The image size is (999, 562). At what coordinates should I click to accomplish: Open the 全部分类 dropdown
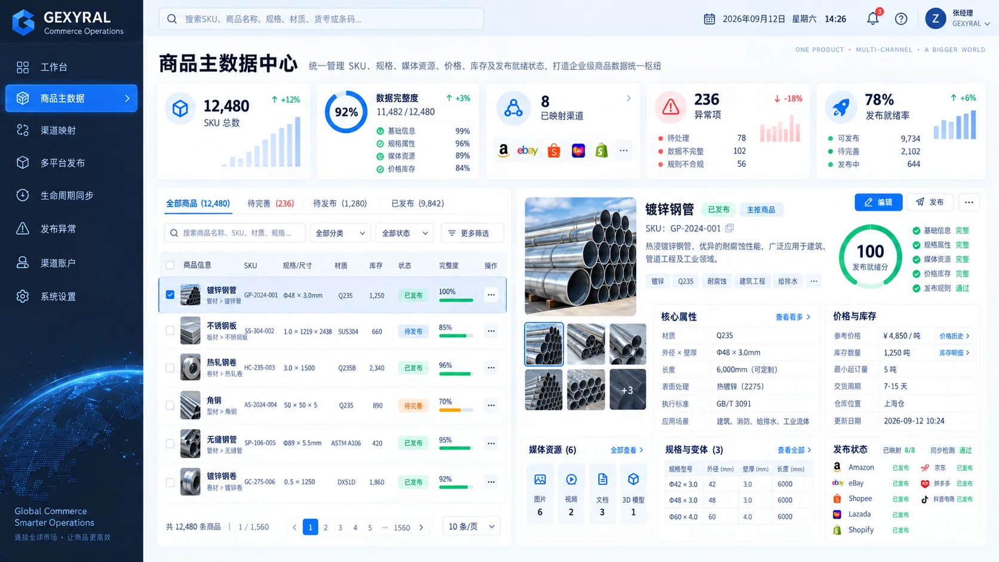(340, 233)
